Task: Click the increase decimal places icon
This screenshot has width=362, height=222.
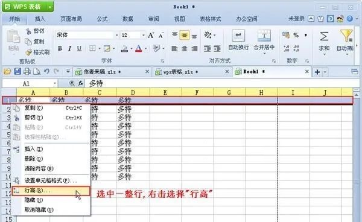Action: (x=286, y=48)
